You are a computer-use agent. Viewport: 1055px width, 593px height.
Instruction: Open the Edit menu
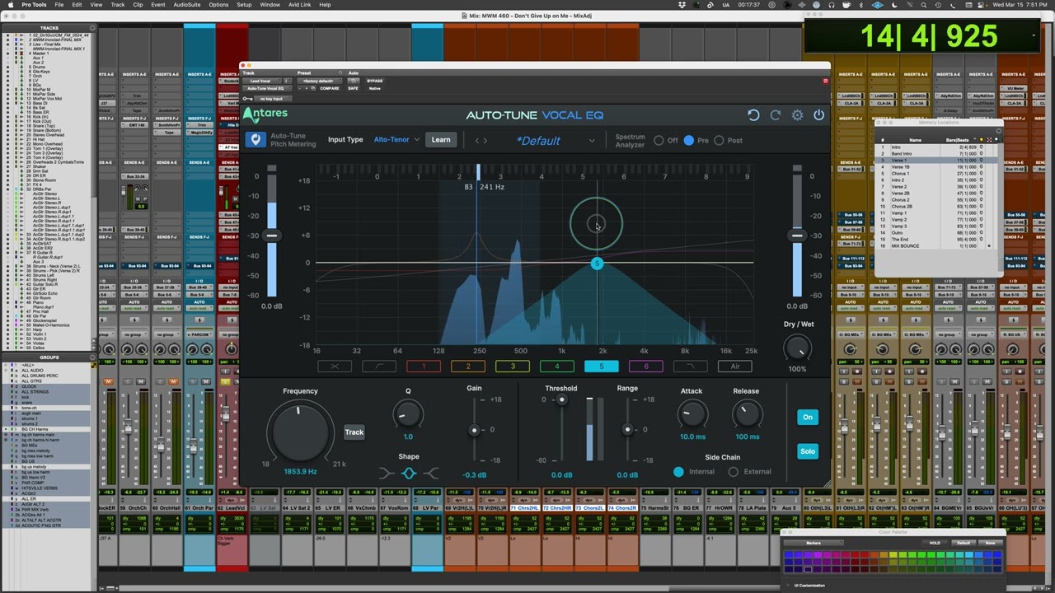tap(77, 5)
